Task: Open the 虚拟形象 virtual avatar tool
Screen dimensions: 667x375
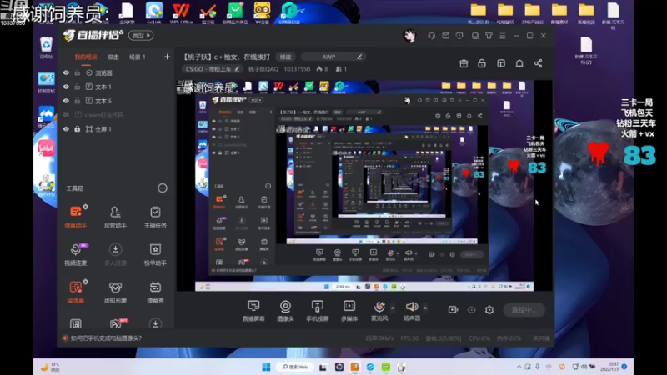Action: pyautogui.click(x=115, y=292)
